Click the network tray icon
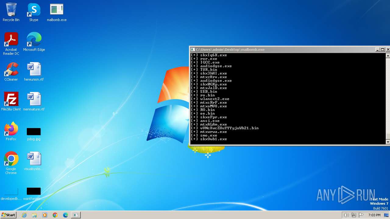Image resolution: width=390 pixels, height=219 pixels. coord(354,215)
